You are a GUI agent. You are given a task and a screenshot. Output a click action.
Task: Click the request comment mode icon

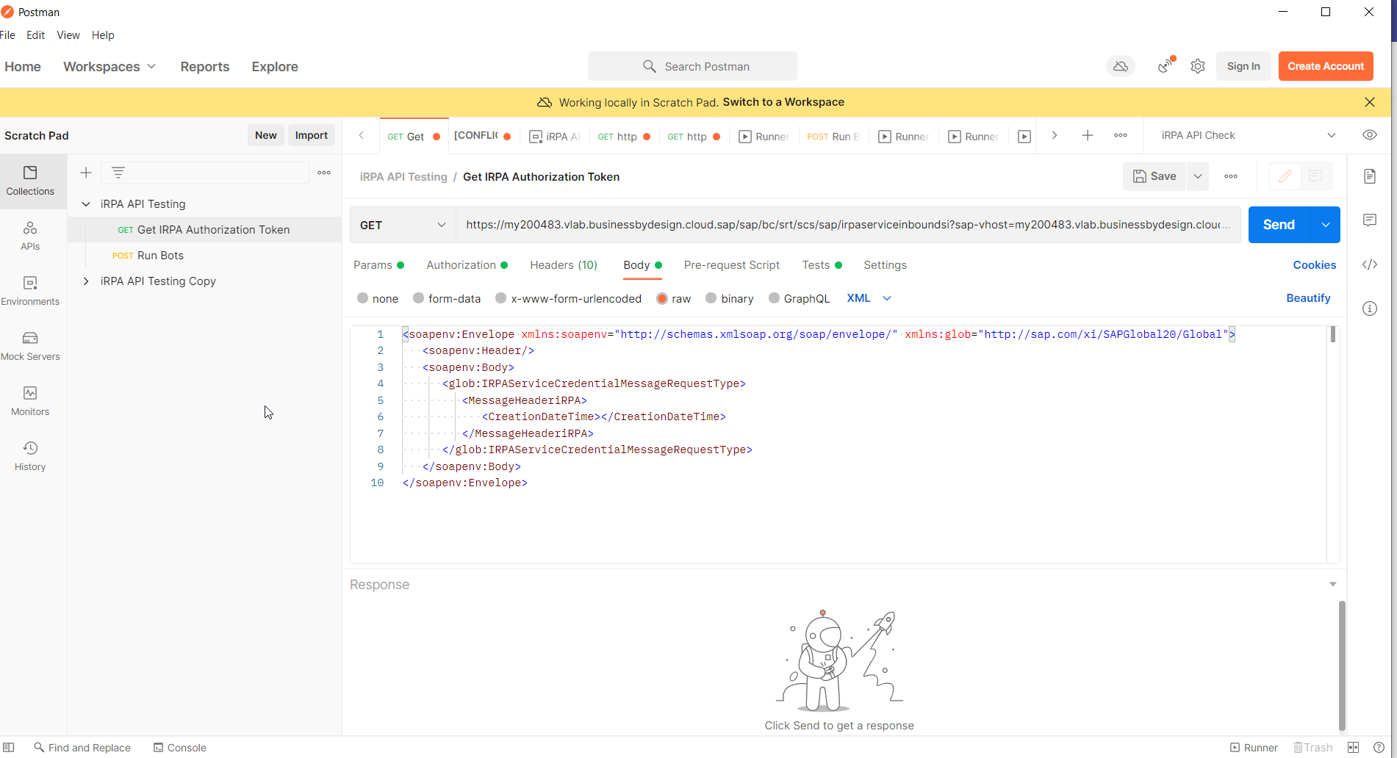[x=1315, y=176]
